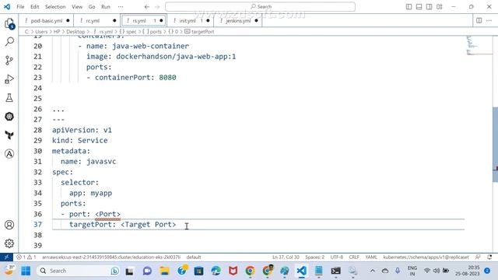The height and width of the screenshot is (280, 498).
Task: Change the UTF-8 encoding
Action: coord(337,257)
